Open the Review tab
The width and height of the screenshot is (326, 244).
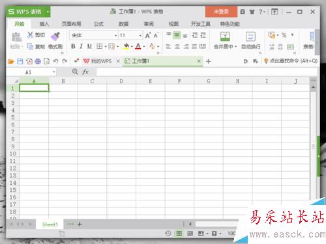[x=149, y=24]
